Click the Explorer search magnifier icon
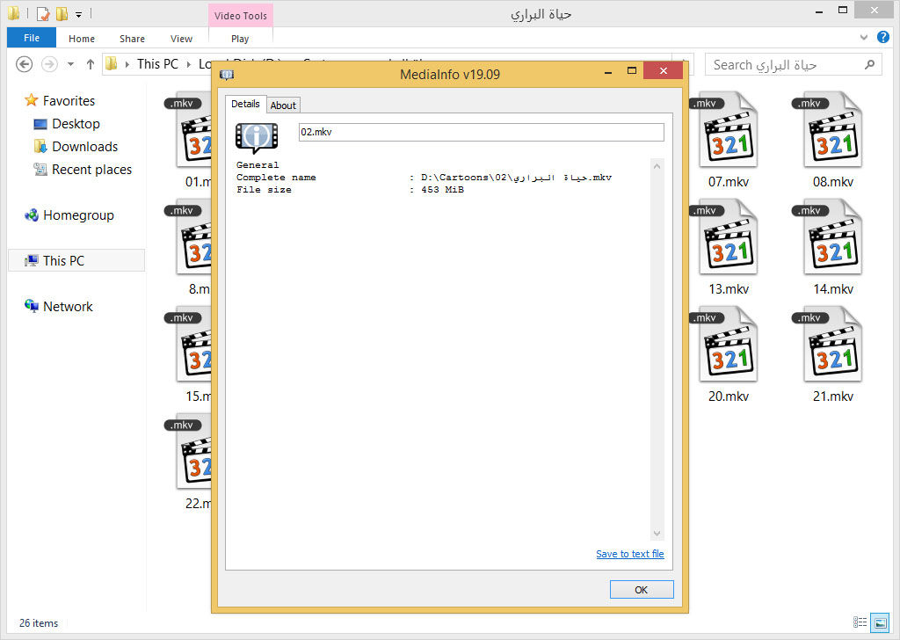The width and height of the screenshot is (900, 640). tap(869, 65)
